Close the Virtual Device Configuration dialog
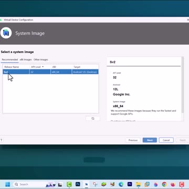 click(x=187, y=20)
